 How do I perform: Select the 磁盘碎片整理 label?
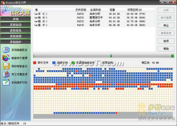(x=19, y=58)
